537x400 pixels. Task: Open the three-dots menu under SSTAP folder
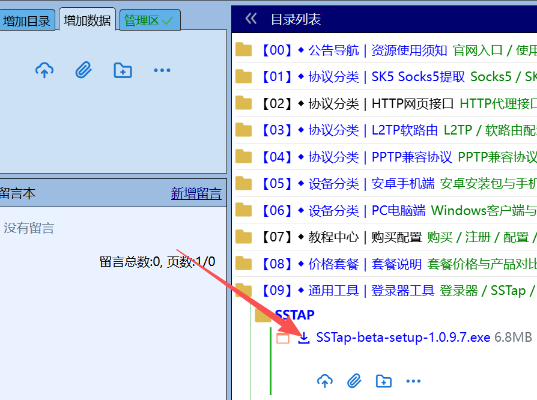413,381
